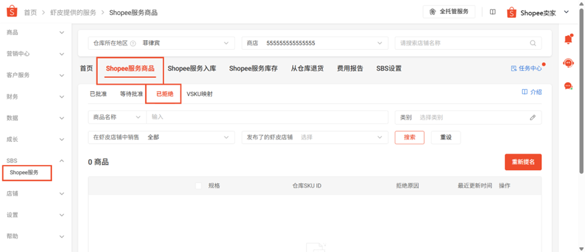Open the Shopee卖家 account dropdown arrow
Image resolution: width=585 pixels, height=252 pixels.
click(566, 13)
